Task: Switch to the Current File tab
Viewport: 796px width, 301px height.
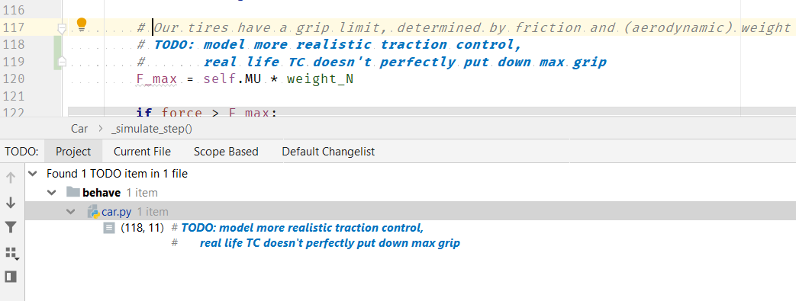Action: click(142, 152)
